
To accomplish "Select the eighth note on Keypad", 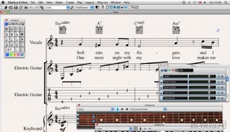I will pyautogui.click(x=17, y=45).
